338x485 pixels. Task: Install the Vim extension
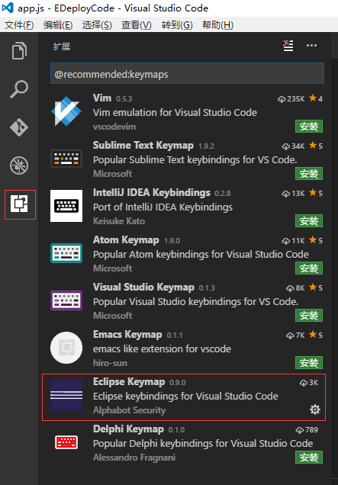[309, 126]
